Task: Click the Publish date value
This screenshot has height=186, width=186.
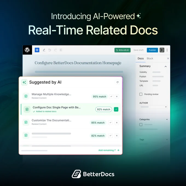Action: pos(158,77)
